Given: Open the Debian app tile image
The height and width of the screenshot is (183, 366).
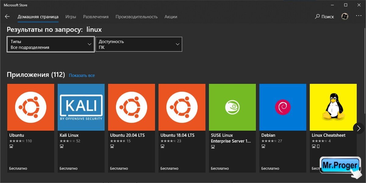Looking at the screenshot, I should [283, 107].
